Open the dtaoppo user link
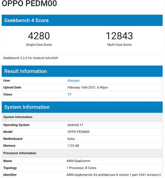 click(x=73, y=80)
